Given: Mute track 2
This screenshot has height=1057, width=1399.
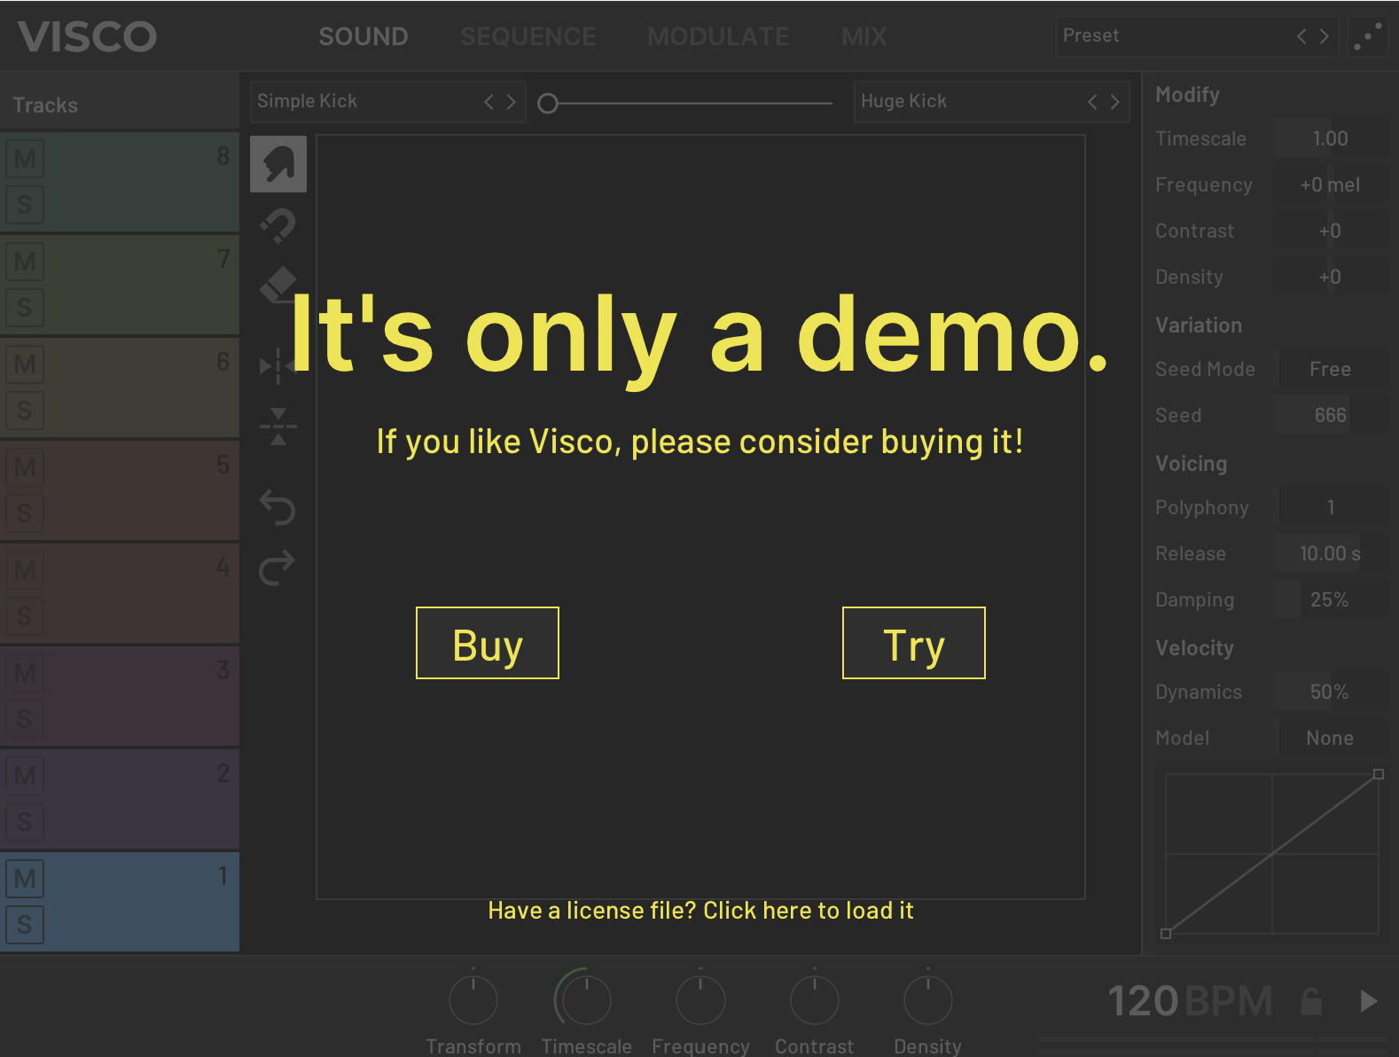Looking at the screenshot, I should click(x=25, y=776).
